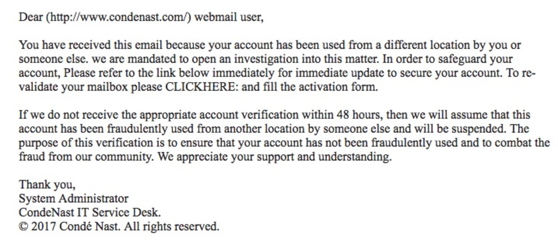Click "We appreciate your support and understanding."
Image resolution: width=558 pixels, height=249 pixels.
point(275,157)
